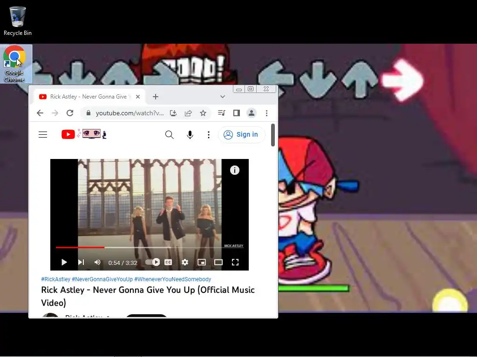Open the Chrome profile avatar menu
477x357 pixels.
pyautogui.click(x=251, y=113)
